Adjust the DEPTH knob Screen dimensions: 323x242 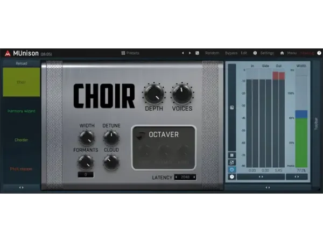click(154, 94)
